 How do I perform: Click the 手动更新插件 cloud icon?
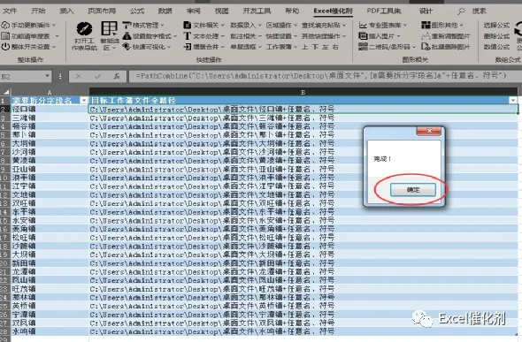click(x=5, y=26)
